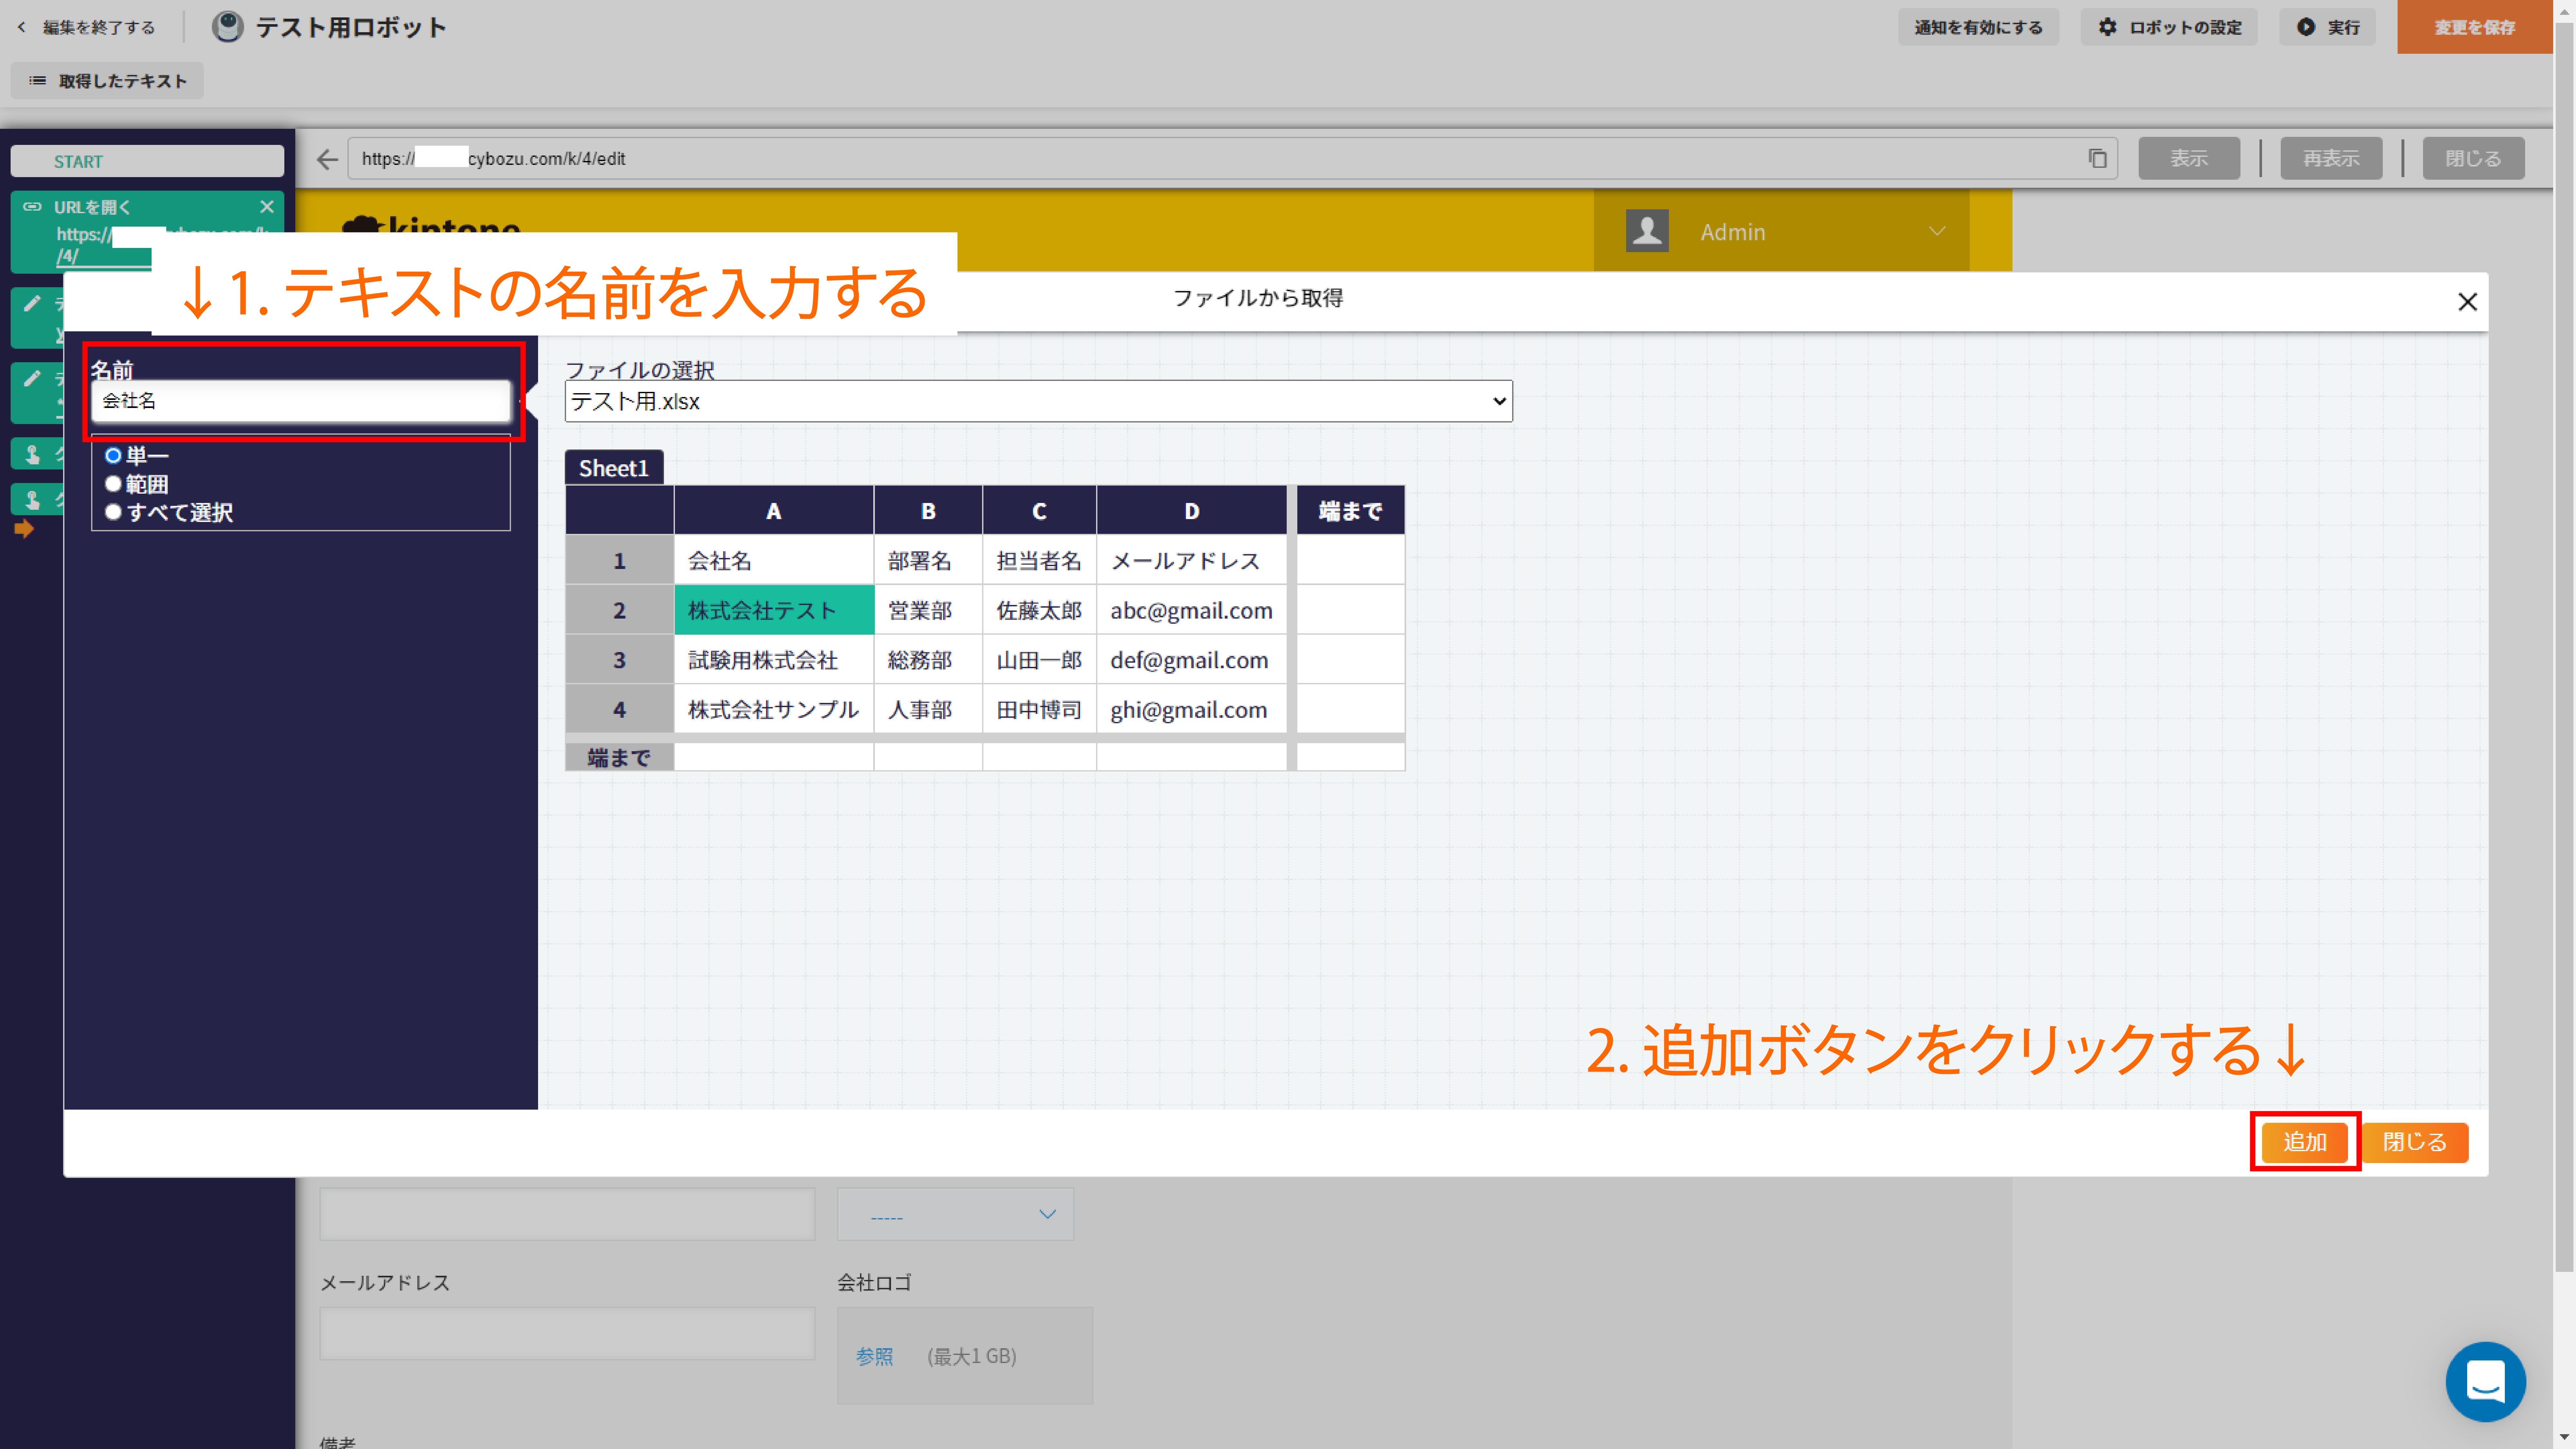The height and width of the screenshot is (1449, 2576).
Task: Open ロボットの設定 gear button
Action: pos(2169,27)
